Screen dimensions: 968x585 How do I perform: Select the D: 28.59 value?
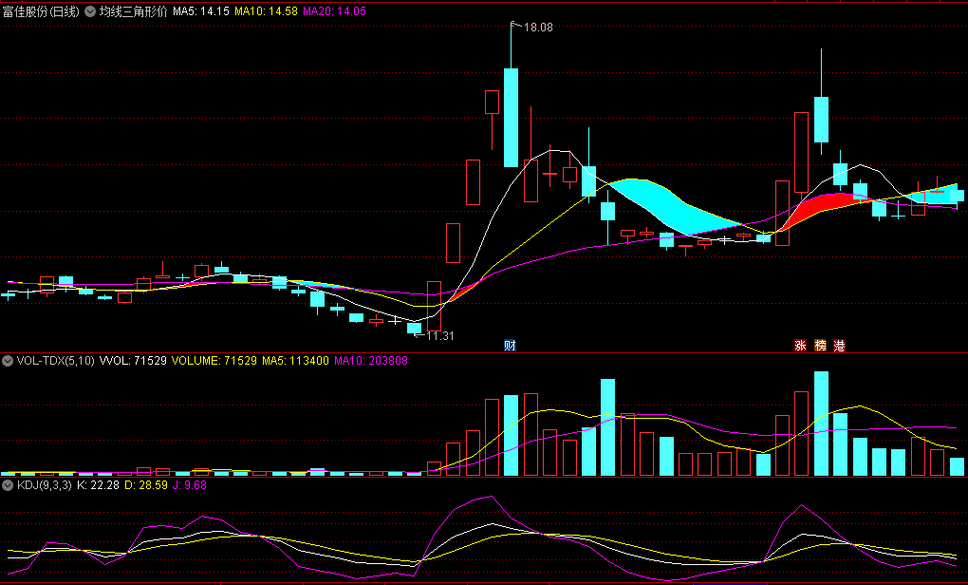(146, 485)
